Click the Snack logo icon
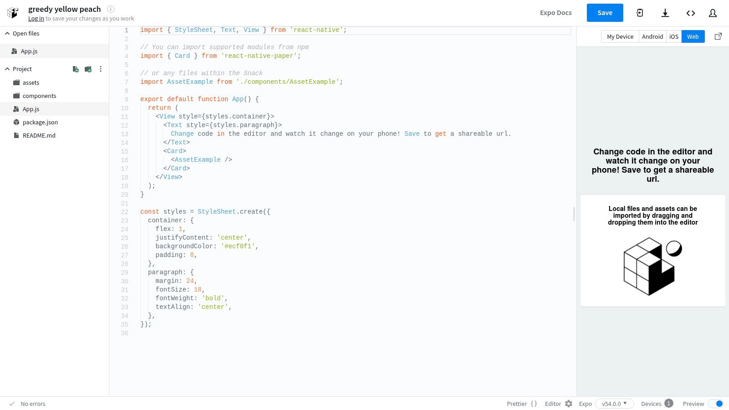The image size is (729, 410). coord(13,13)
